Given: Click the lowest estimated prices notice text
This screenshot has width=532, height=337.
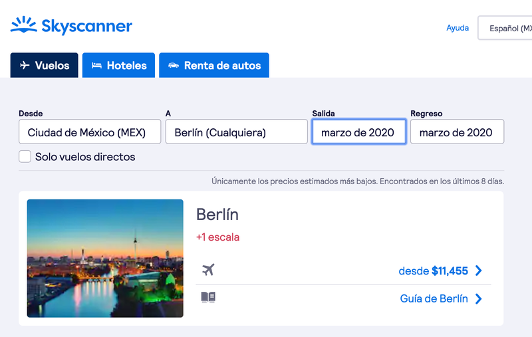Looking at the screenshot, I should [x=358, y=181].
